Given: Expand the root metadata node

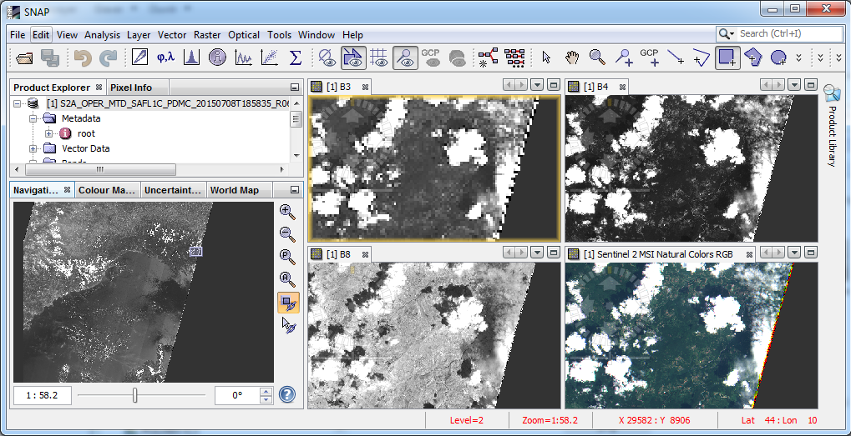Looking at the screenshot, I should [x=48, y=133].
